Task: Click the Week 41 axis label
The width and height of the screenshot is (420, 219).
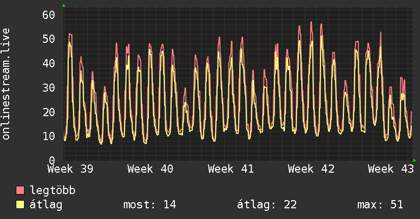Action: point(230,169)
